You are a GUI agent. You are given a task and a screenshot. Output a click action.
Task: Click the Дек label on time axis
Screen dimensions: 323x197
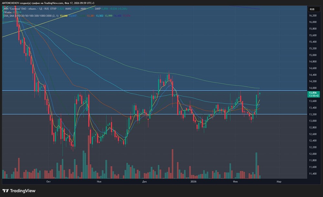[144, 181]
